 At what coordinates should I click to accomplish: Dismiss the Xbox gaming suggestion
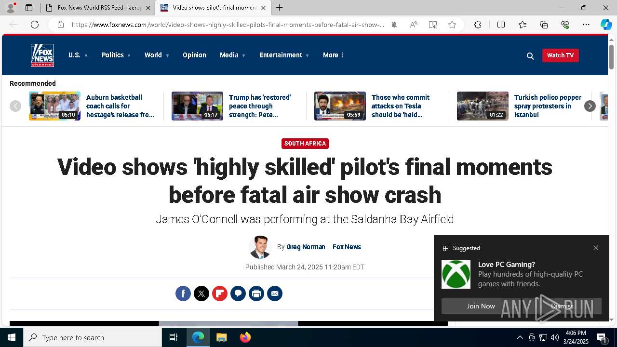(562, 306)
